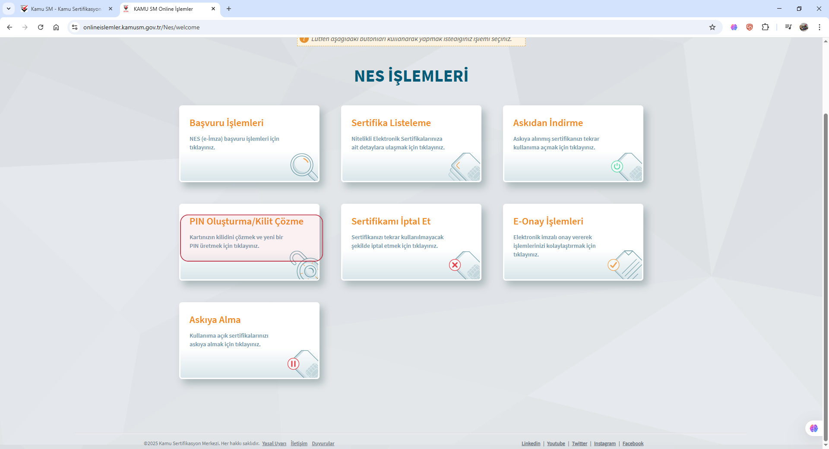Image resolution: width=829 pixels, height=449 pixels.
Task: Click the vertical page scrollbar
Action: point(826,259)
